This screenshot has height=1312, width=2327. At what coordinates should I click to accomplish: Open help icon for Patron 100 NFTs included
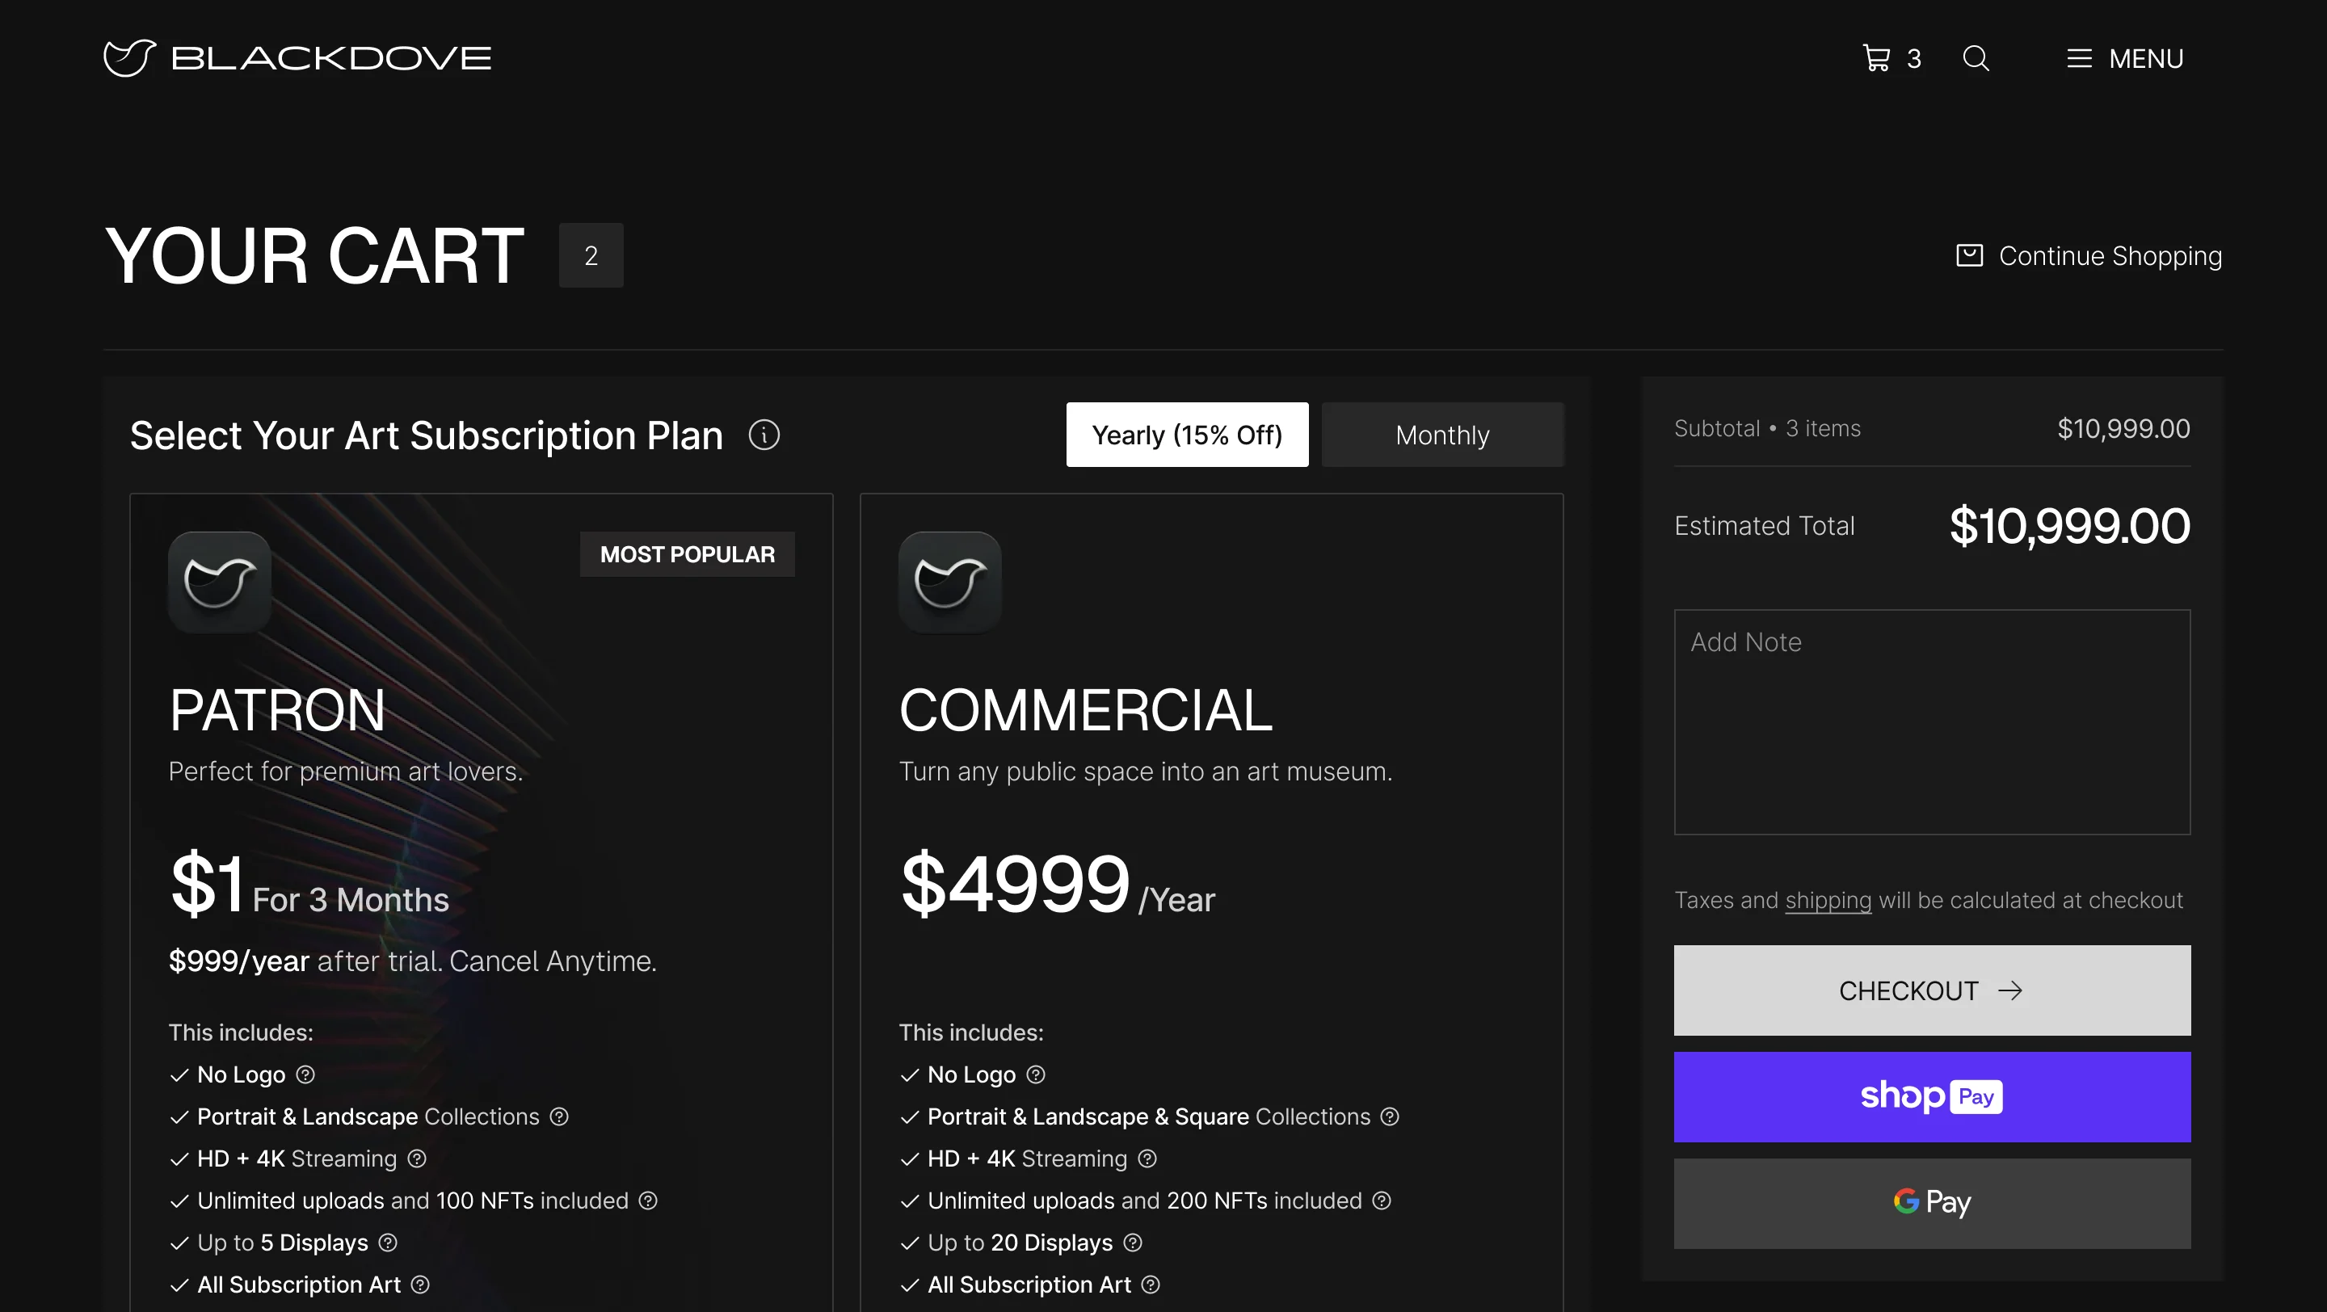pyautogui.click(x=648, y=1201)
